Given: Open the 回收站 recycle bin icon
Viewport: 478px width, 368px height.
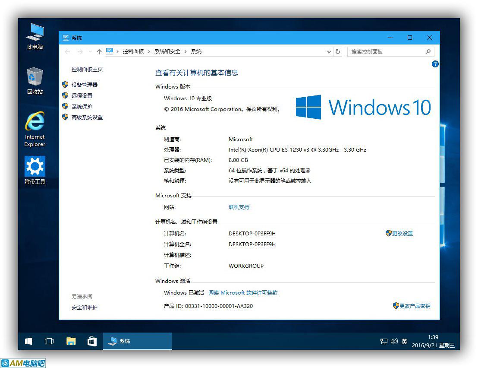Looking at the screenshot, I should click(35, 81).
